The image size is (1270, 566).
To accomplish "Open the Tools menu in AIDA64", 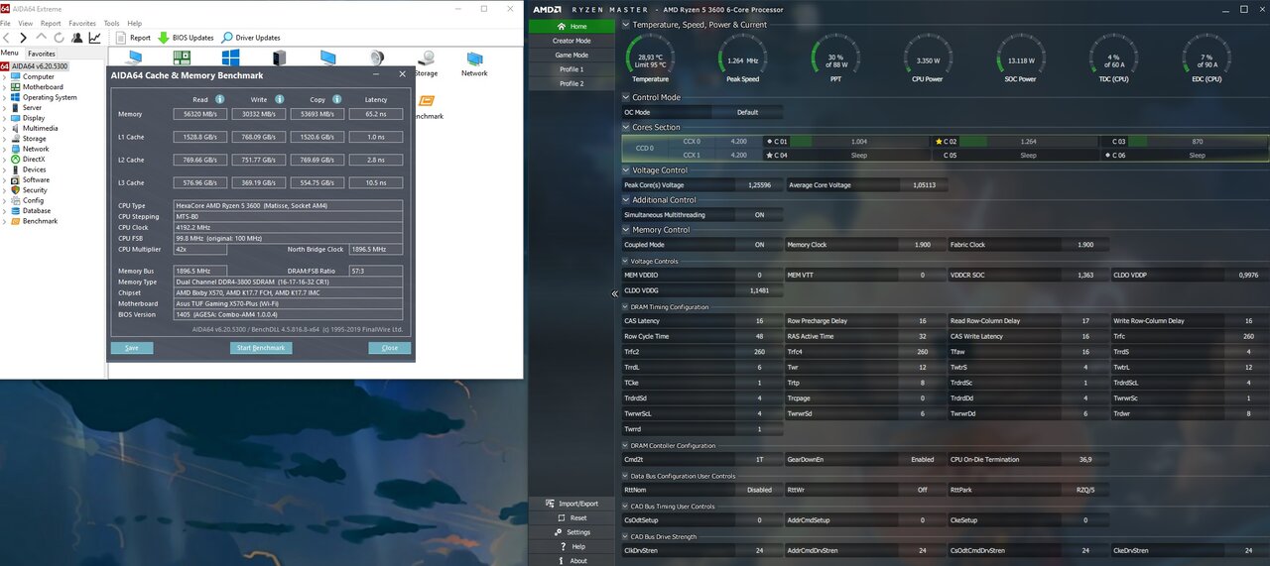I will 112,23.
